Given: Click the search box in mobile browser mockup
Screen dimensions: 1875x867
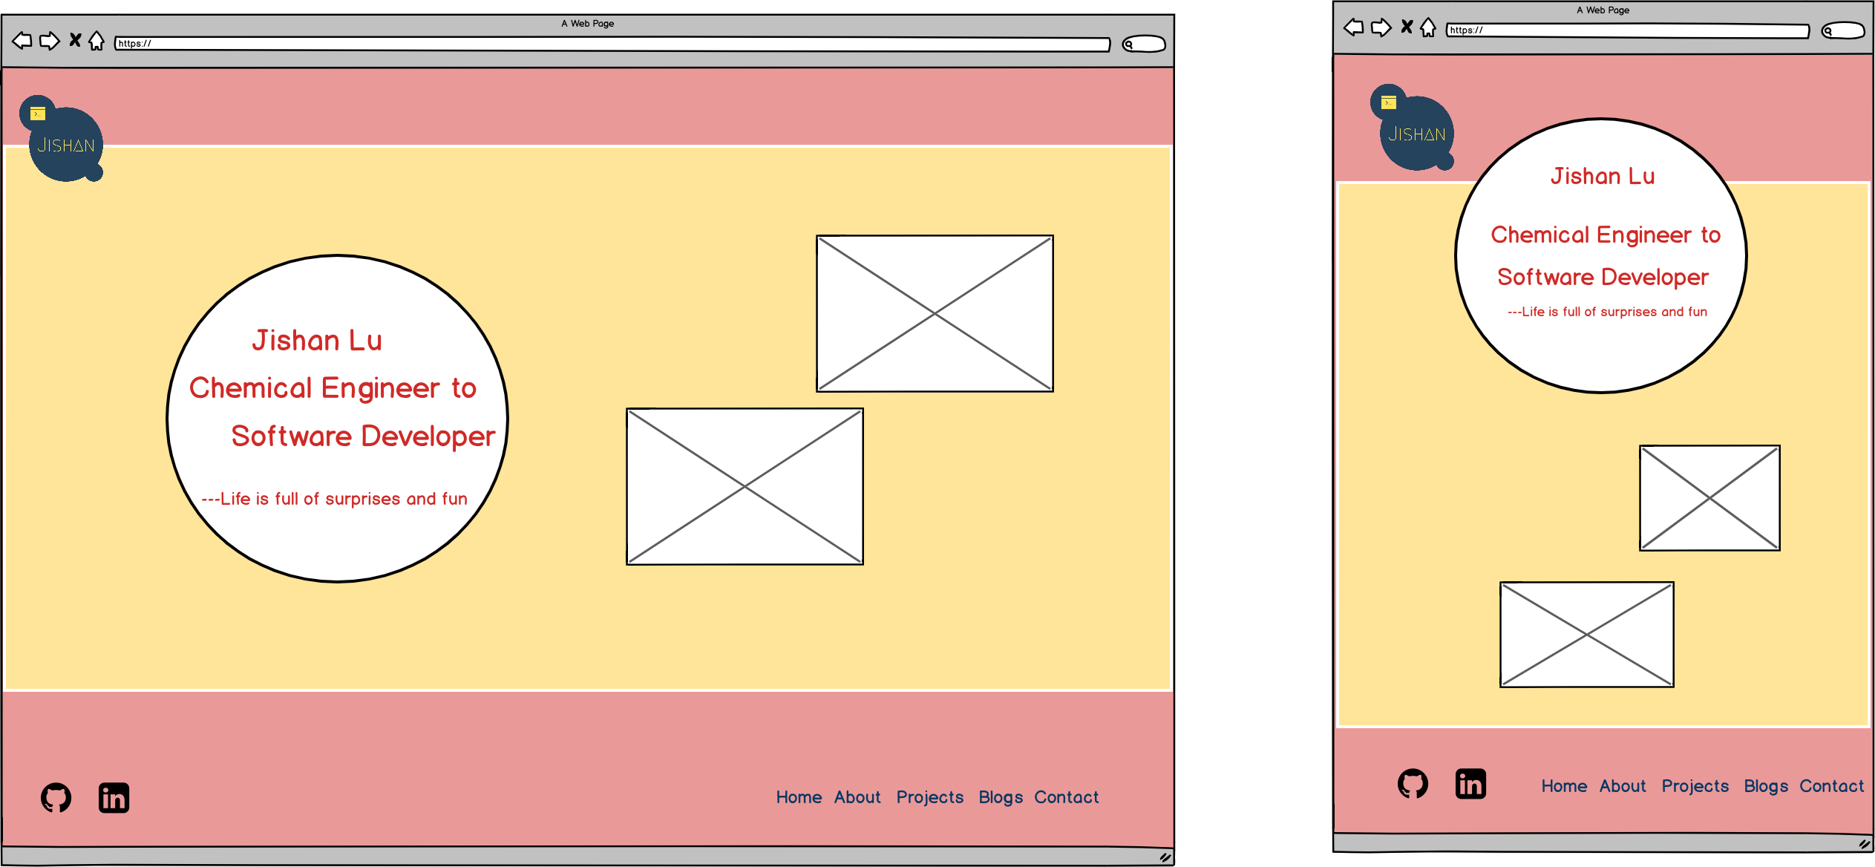Looking at the screenshot, I should (1843, 30).
